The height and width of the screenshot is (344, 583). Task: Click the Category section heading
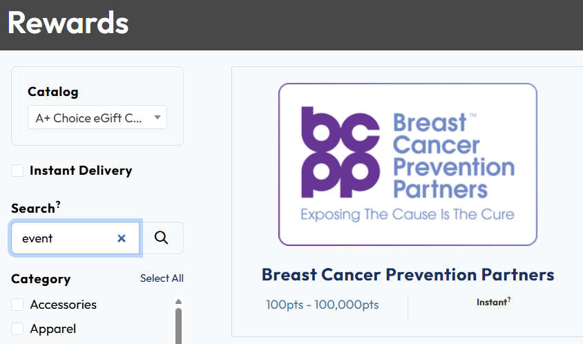pyautogui.click(x=41, y=279)
